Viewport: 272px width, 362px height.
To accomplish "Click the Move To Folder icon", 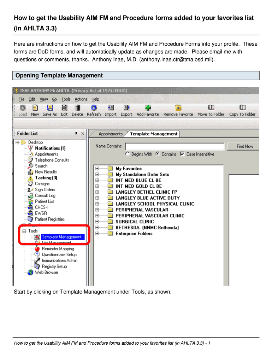I will [x=211, y=108].
